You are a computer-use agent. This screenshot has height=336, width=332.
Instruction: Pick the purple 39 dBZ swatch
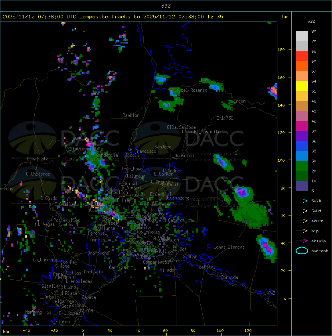pyautogui.click(x=302, y=136)
